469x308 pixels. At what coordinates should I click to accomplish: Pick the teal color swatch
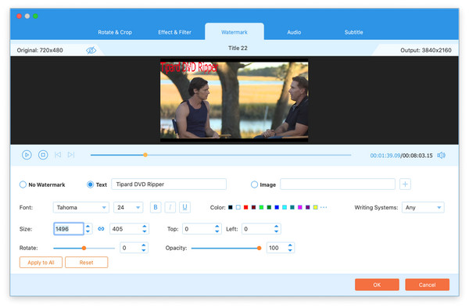292,207
